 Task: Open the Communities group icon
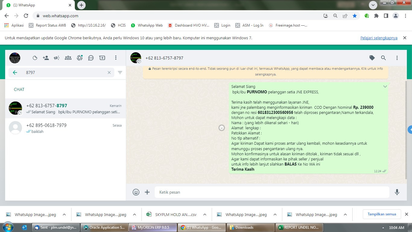68,58
